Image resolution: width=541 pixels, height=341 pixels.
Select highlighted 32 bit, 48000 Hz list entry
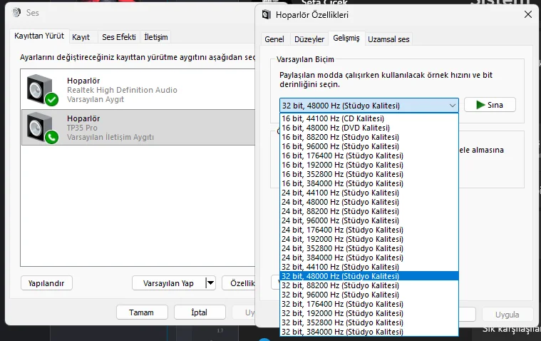(x=369, y=276)
